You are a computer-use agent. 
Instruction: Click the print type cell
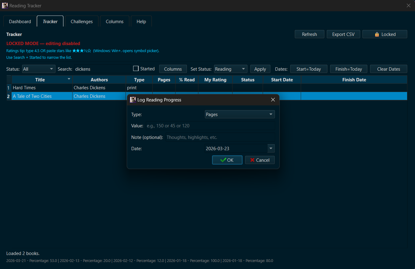click(139, 88)
